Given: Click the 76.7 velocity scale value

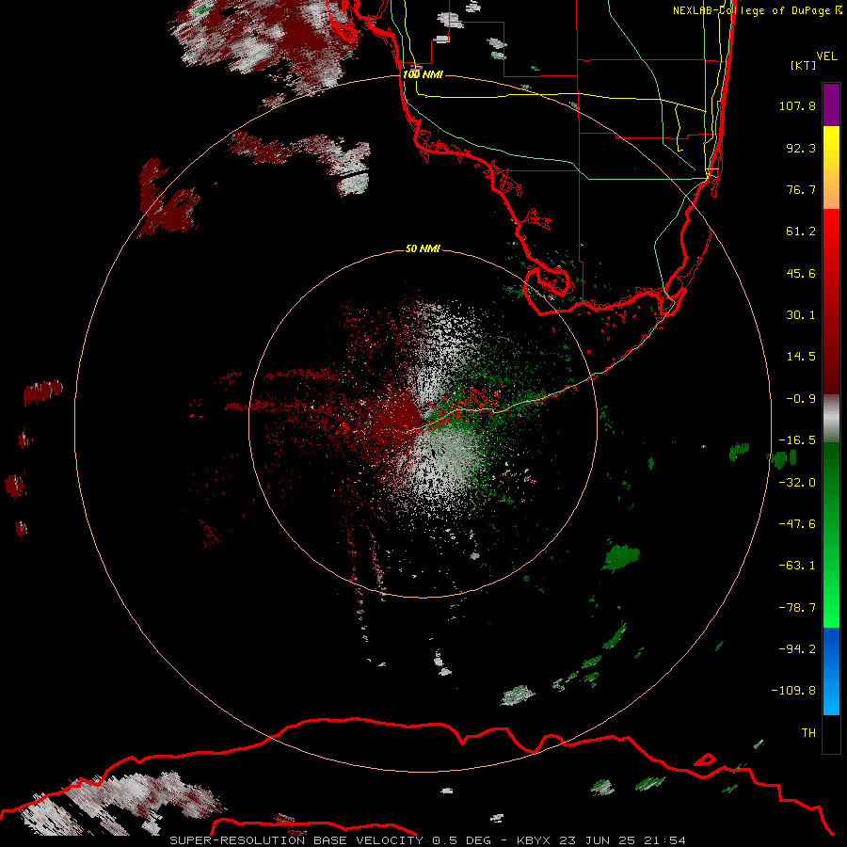Looking at the screenshot, I should (x=801, y=189).
